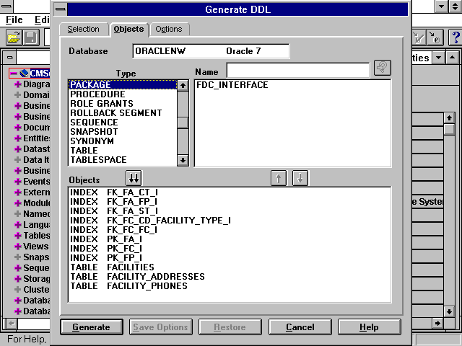This screenshot has height=346, width=462.
Task: Click the move-down arrow button above Objects list
Action: point(300,178)
